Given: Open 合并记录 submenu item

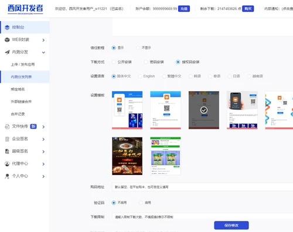Looking at the screenshot, I should [x=18, y=114].
